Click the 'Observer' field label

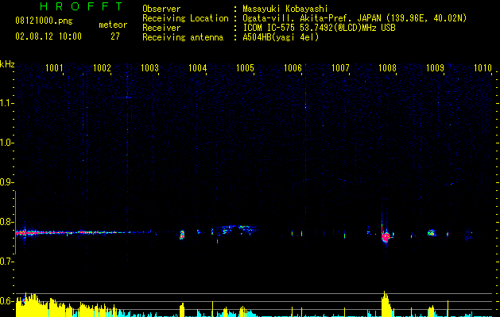[161, 9]
